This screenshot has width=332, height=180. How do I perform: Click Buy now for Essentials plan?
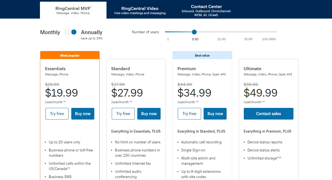pos(83,114)
